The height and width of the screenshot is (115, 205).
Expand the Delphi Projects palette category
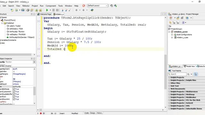coord(169,77)
